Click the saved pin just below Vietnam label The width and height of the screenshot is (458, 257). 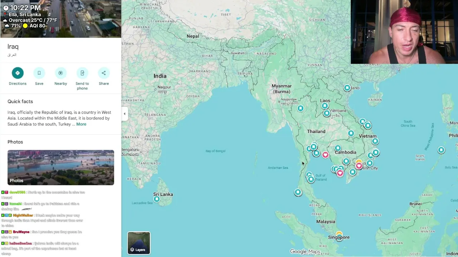375,141
